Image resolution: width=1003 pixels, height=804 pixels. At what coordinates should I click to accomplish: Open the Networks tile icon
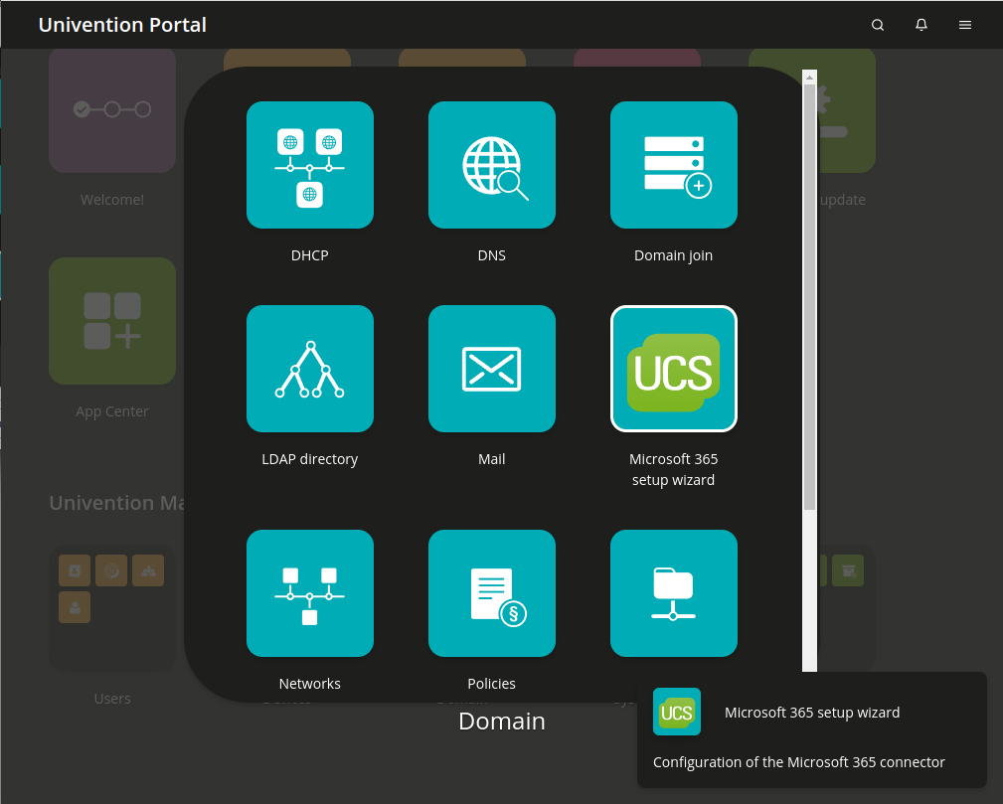(309, 593)
